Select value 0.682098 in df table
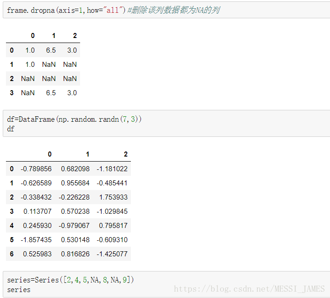 (75, 169)
